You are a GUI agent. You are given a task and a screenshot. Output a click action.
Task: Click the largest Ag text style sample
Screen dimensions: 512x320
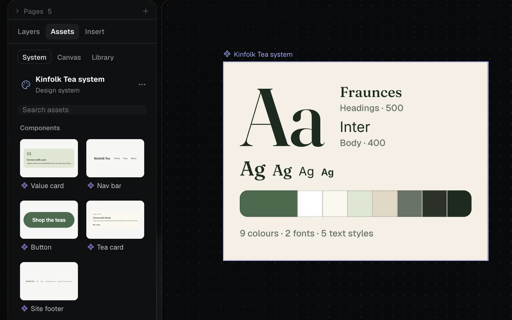coord(253,170)
